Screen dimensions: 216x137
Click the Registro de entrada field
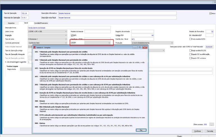142,32
